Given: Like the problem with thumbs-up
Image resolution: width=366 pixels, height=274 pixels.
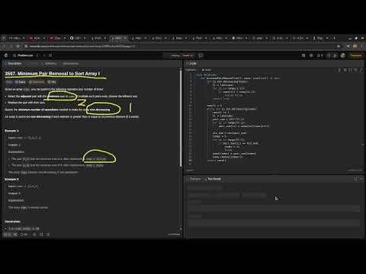Looking at the screenshot, I should [8, 234].
